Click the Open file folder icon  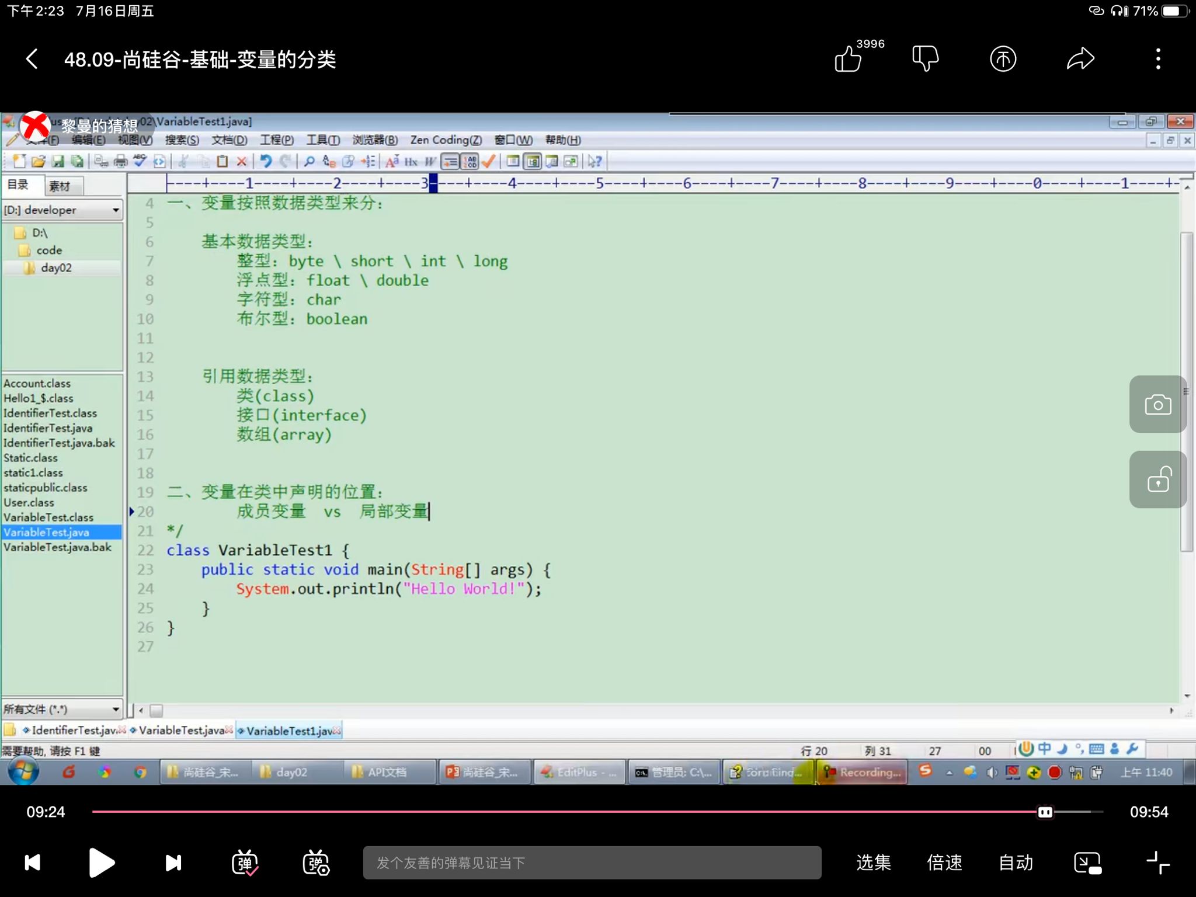pos(39,161)
